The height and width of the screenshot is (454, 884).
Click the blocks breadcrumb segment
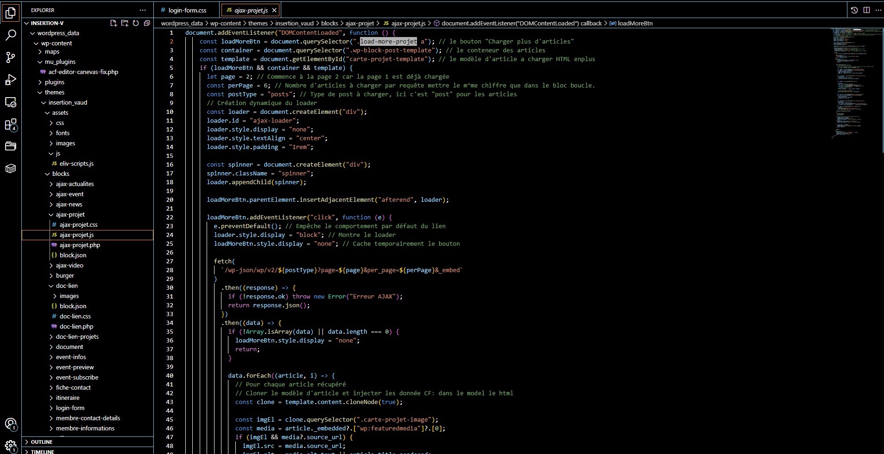point(329,23)
